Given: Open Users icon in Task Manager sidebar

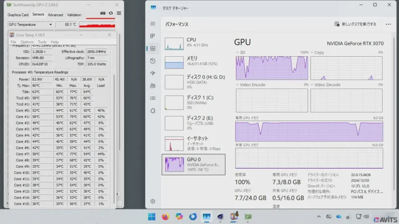Looking at the screenshot, I should 153,86.
